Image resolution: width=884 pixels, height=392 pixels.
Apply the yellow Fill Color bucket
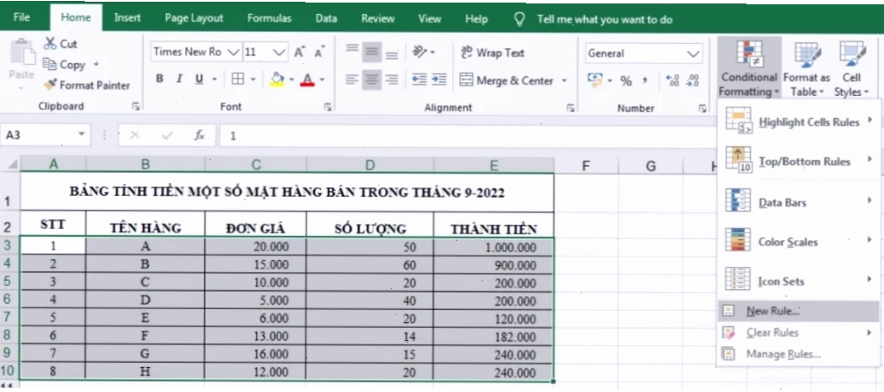coord(277,79)
